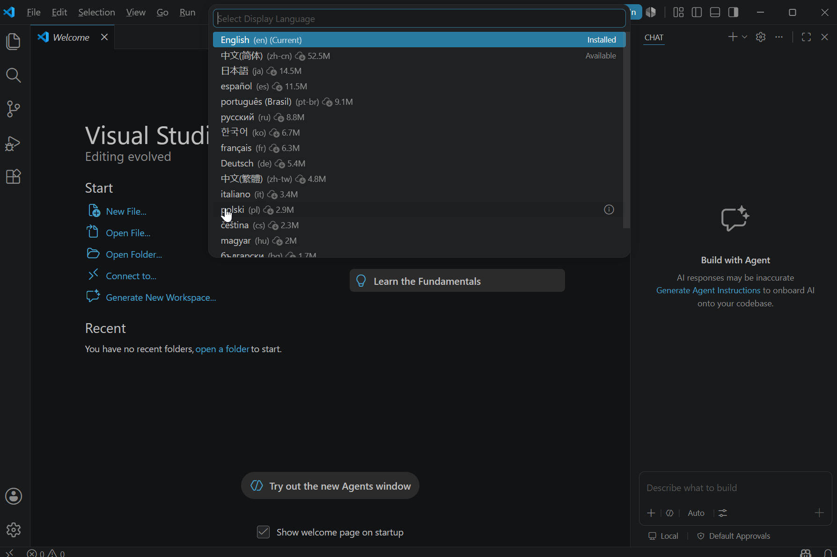This screenshot has width=837, height=557.
Task: Open errors and warnings status item
Action: click(46, 553)
